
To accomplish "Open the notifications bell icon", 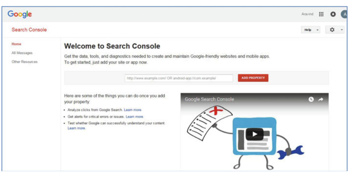I will point(333,14).
